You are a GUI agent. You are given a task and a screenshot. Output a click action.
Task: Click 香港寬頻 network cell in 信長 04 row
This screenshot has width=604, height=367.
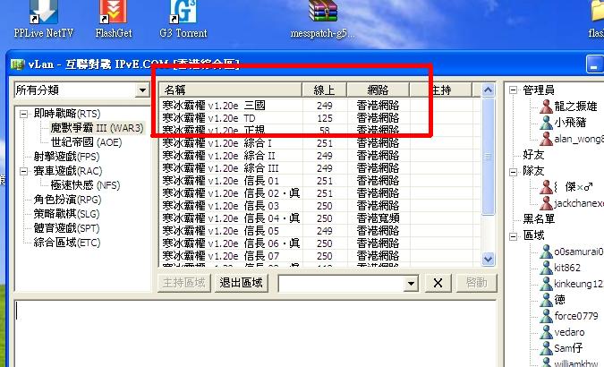(378, 218)
